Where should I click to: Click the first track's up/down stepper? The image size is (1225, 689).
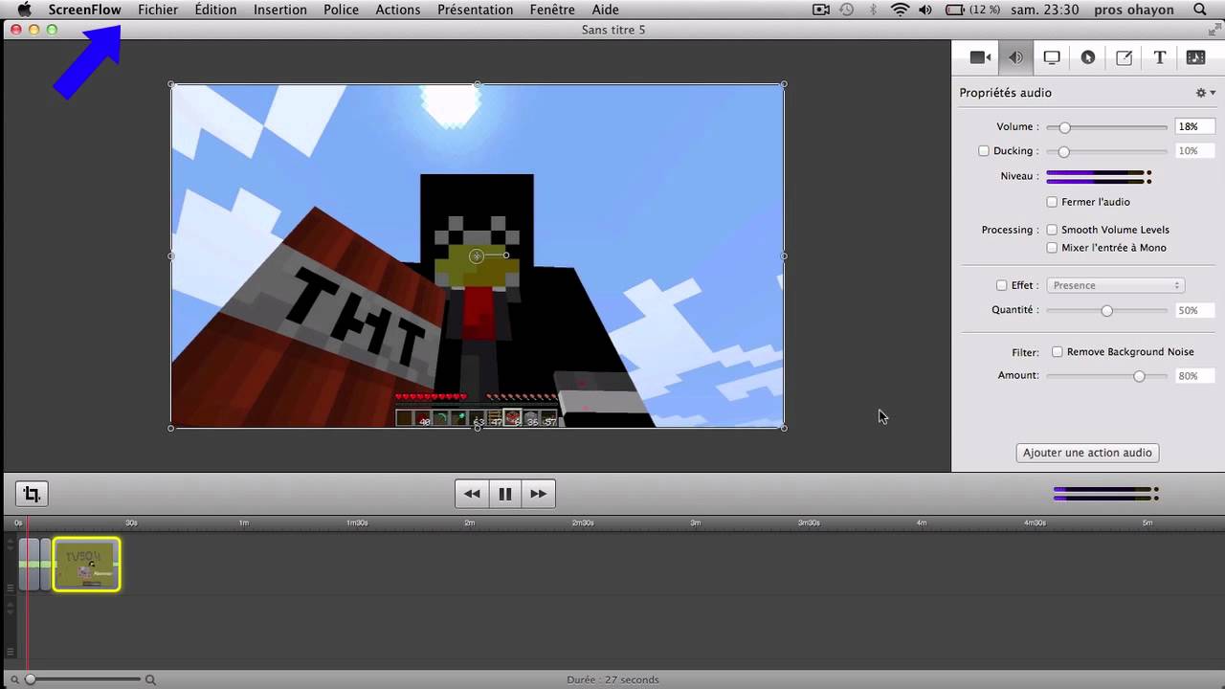click(11, 546)
